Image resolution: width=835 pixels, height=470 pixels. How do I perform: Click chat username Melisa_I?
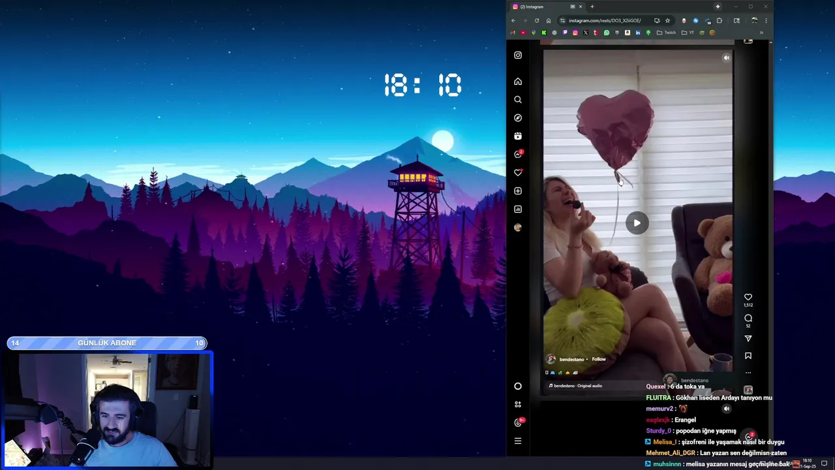click(x=665, y=442)
